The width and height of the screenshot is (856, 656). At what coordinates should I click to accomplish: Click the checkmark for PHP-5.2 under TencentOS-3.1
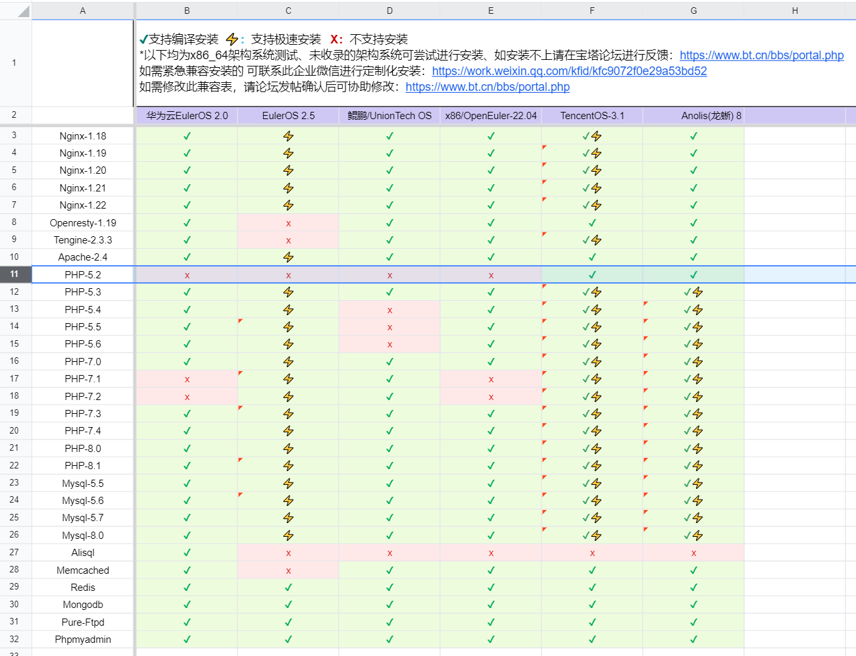click(592, 275)
